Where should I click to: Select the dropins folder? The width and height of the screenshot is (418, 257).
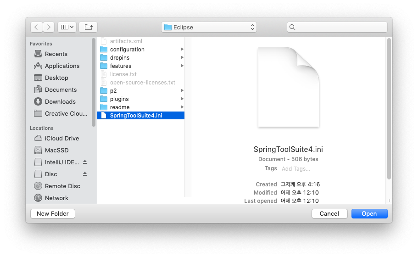141,57
